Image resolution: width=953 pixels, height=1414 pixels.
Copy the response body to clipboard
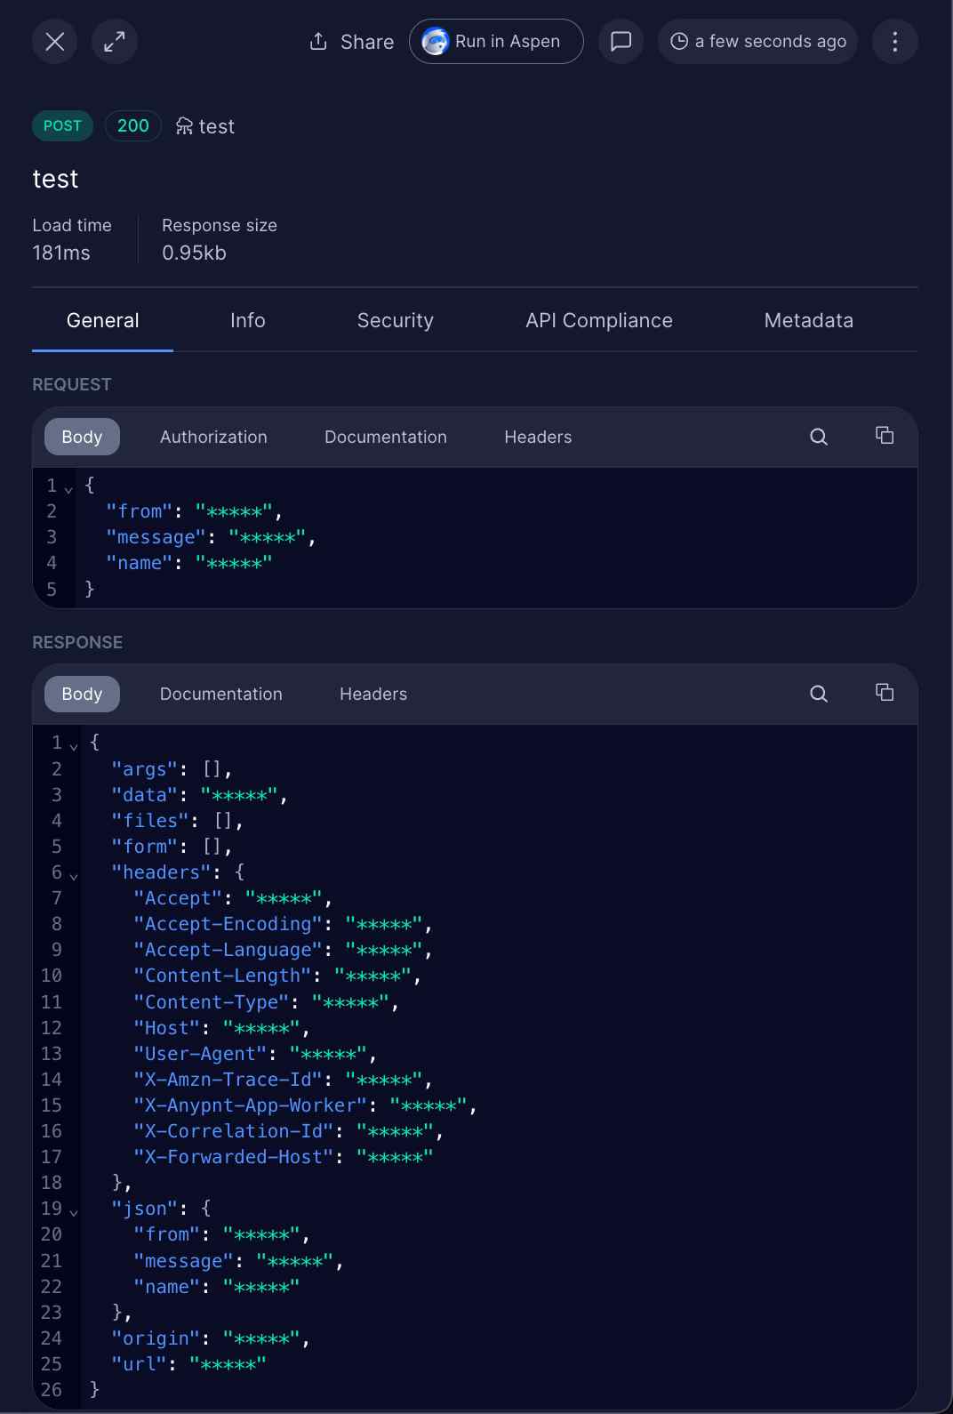pos(885,693)
